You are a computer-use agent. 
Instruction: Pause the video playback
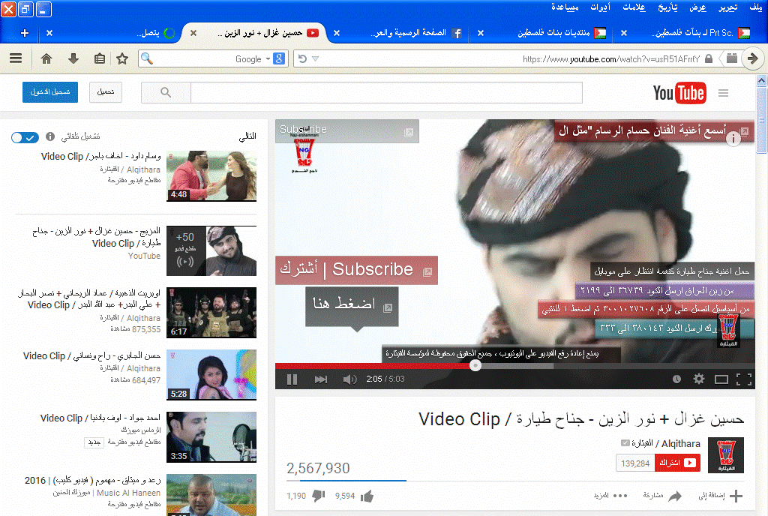(x=292, y=379)
